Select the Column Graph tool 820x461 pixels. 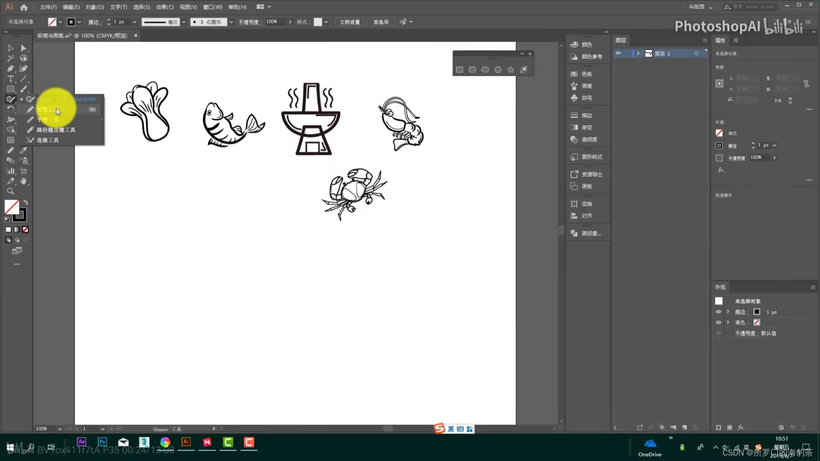click(10, 171)
